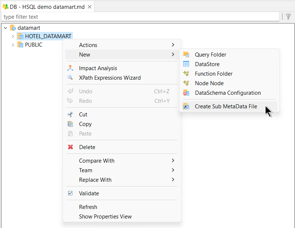Open the Actions submenu
Viewport: 295px width, 228px height.
[88, 45]
